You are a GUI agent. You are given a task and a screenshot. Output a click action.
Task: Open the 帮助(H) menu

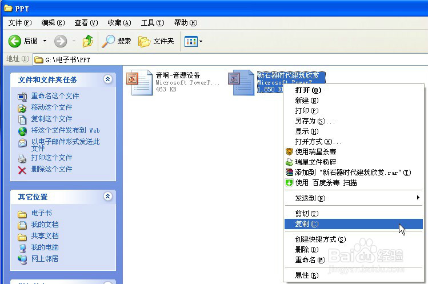[186, 23]
